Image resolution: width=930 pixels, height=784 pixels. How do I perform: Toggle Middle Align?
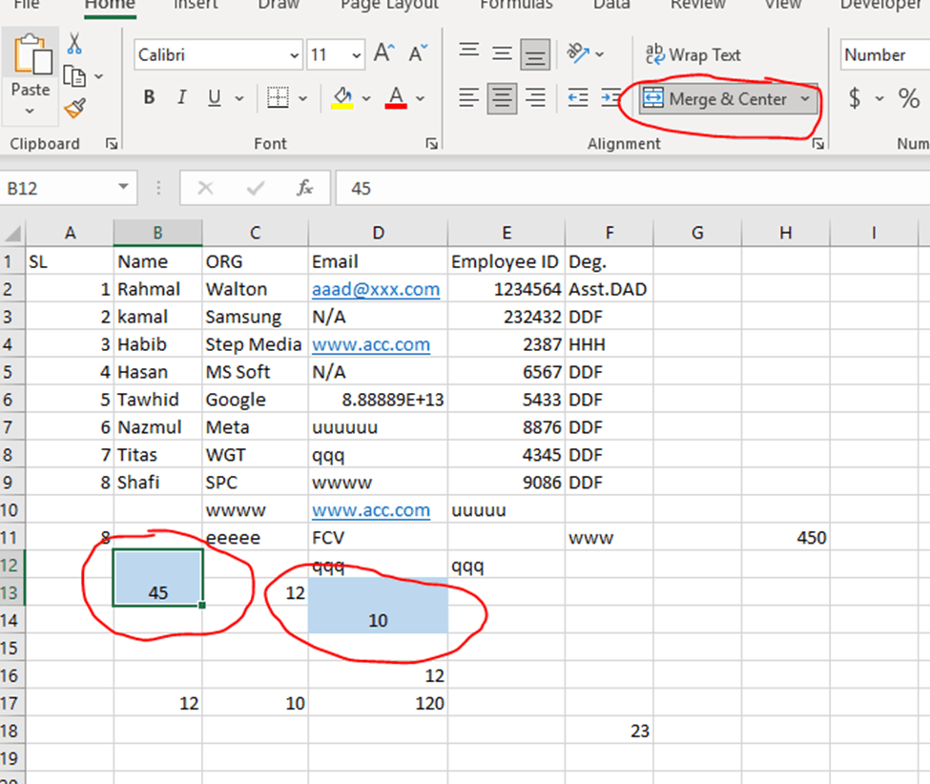coord(503,53)
